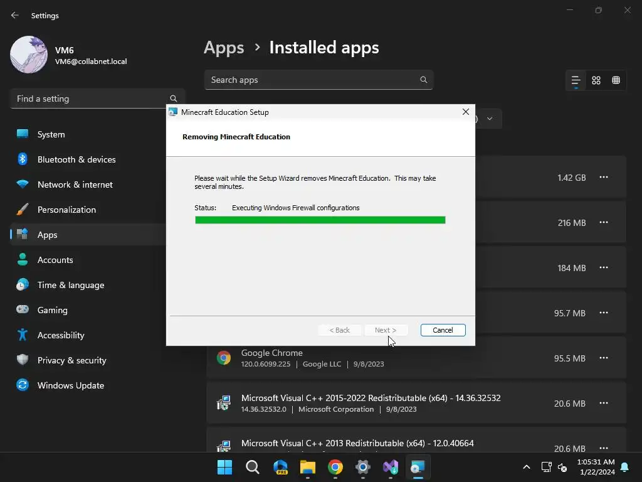Open options for the 95.7 MB app
Image resolution: width=642 pixels, height=482 pixels.
[604, 313]
